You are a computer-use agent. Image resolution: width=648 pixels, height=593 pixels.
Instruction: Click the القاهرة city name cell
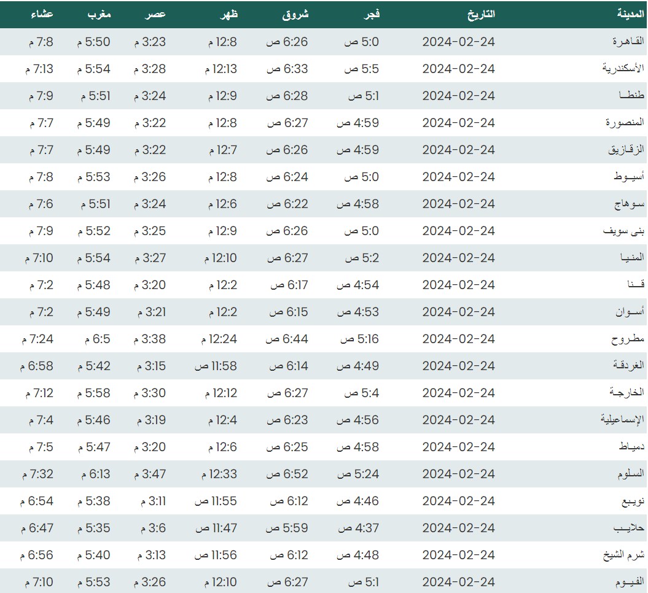[x=628, y=42]
